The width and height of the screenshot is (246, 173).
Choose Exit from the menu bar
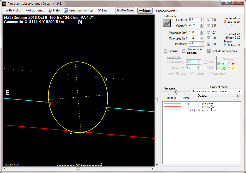coord(102,10)
